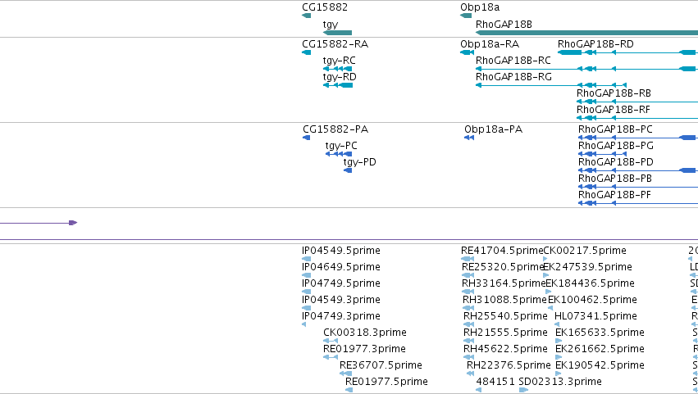Open the IP04549.5prime EST label
Viewport: 698px width, 394px height.
[x=341, y=251]
